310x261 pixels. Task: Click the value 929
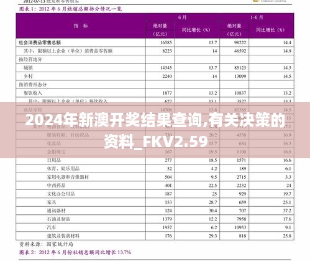(242, 194)
